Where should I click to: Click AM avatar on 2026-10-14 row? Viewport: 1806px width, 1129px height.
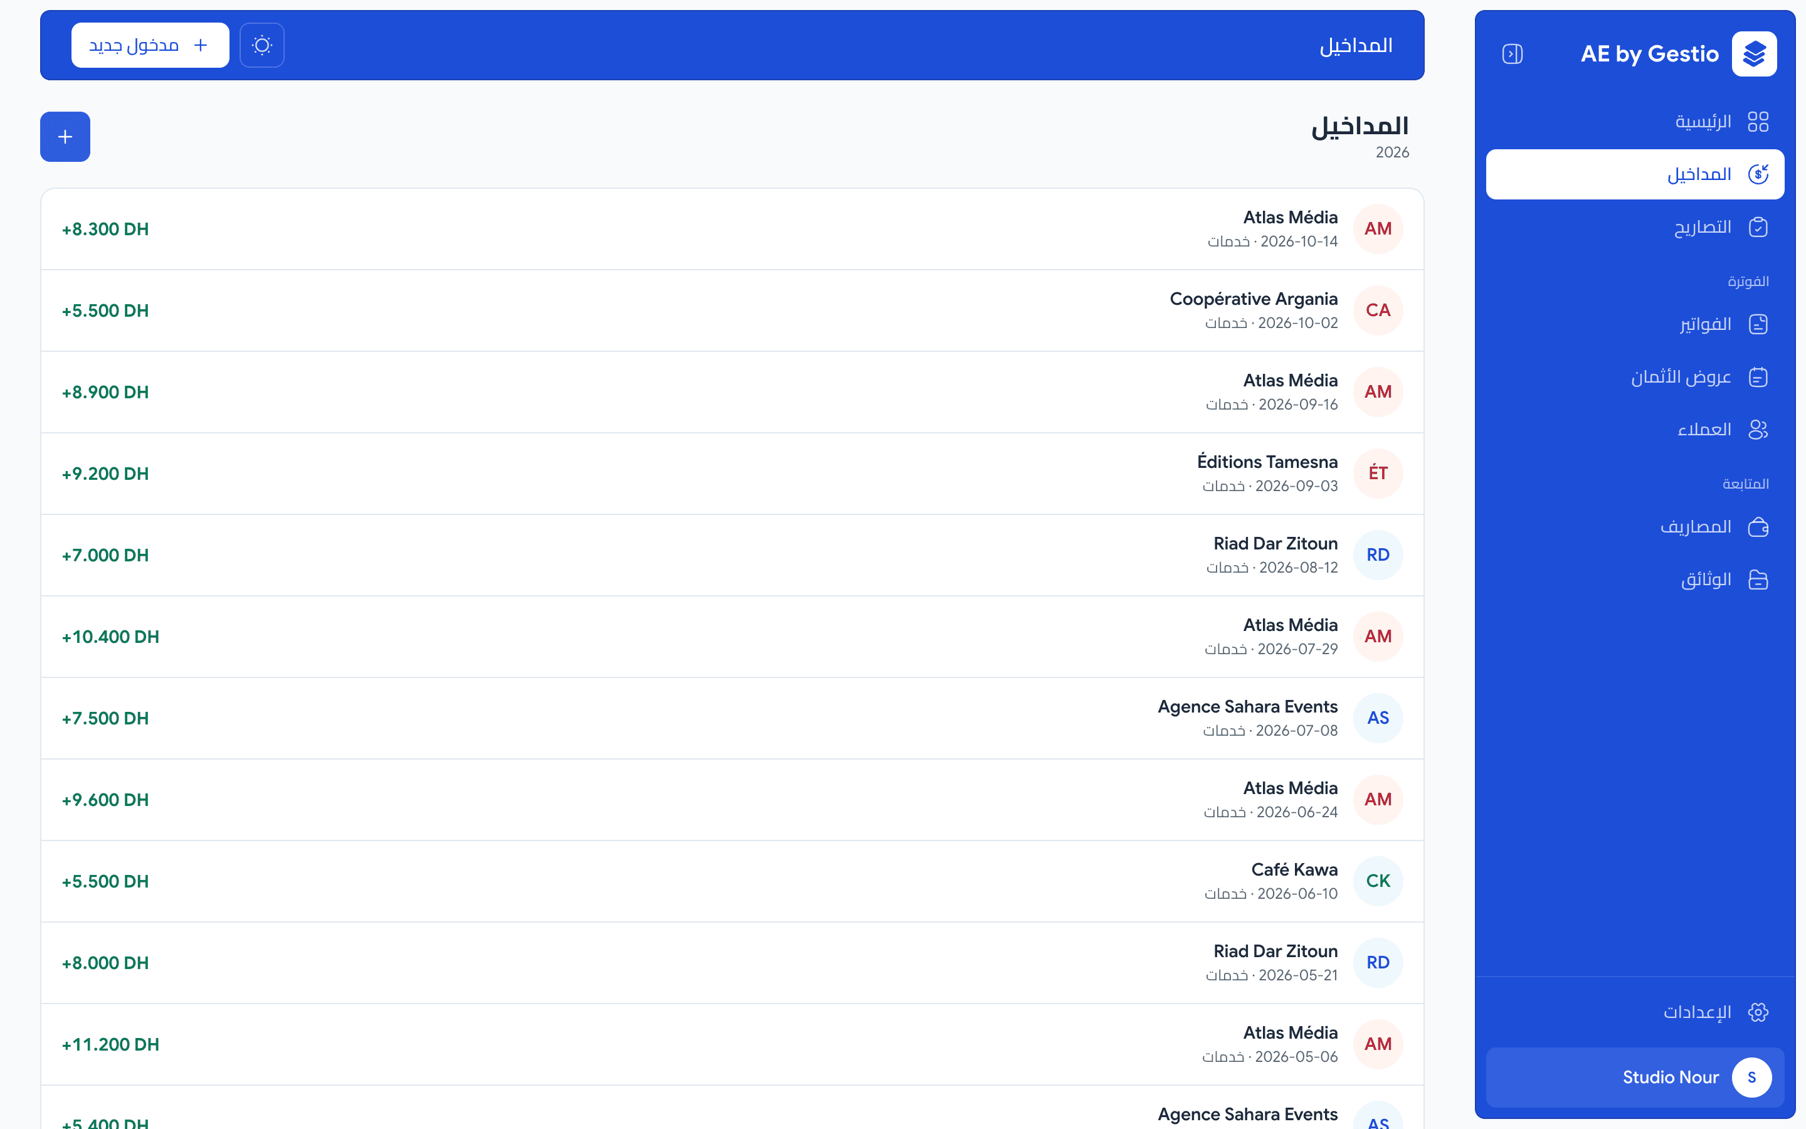[1378, 228]
